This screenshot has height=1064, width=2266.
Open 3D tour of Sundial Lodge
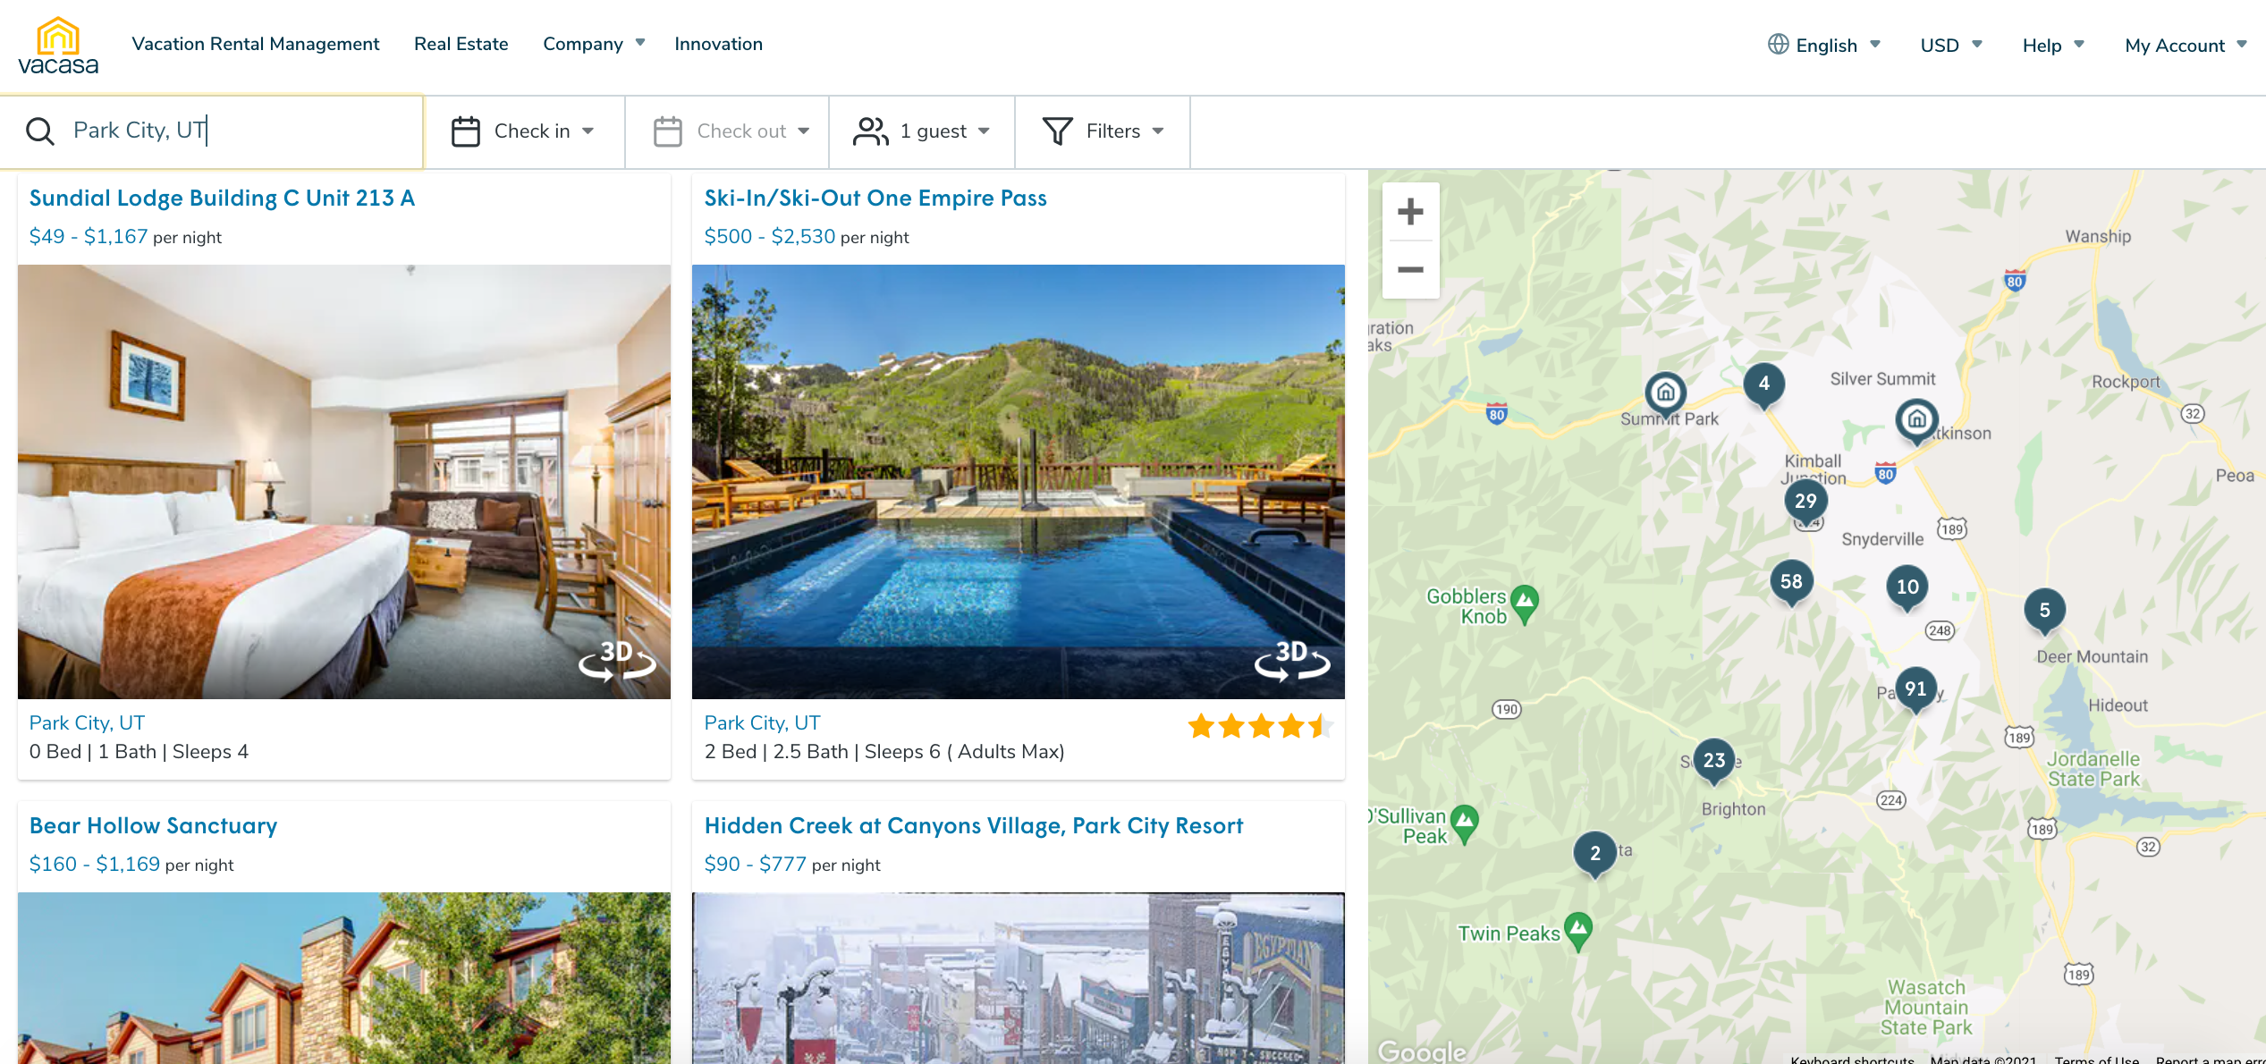(617, 660)
